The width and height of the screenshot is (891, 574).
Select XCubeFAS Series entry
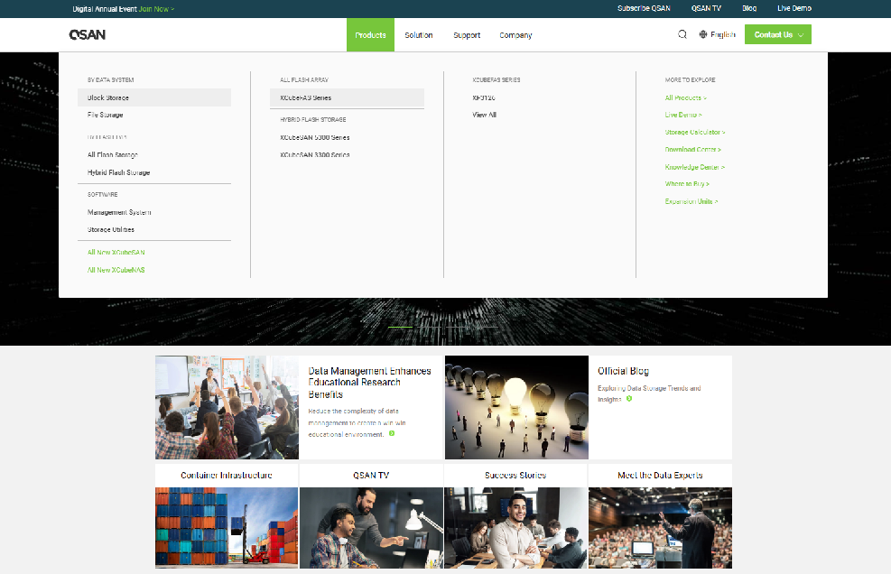point(347,97)
